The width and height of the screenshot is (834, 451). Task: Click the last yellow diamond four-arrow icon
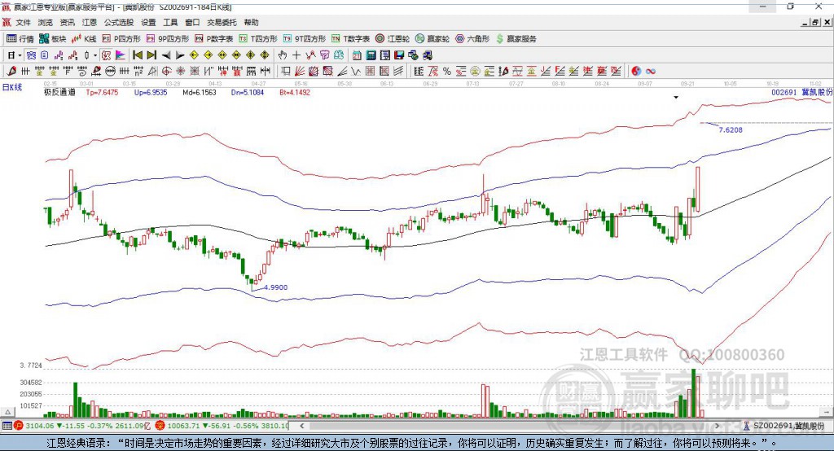tap(265, 55)
